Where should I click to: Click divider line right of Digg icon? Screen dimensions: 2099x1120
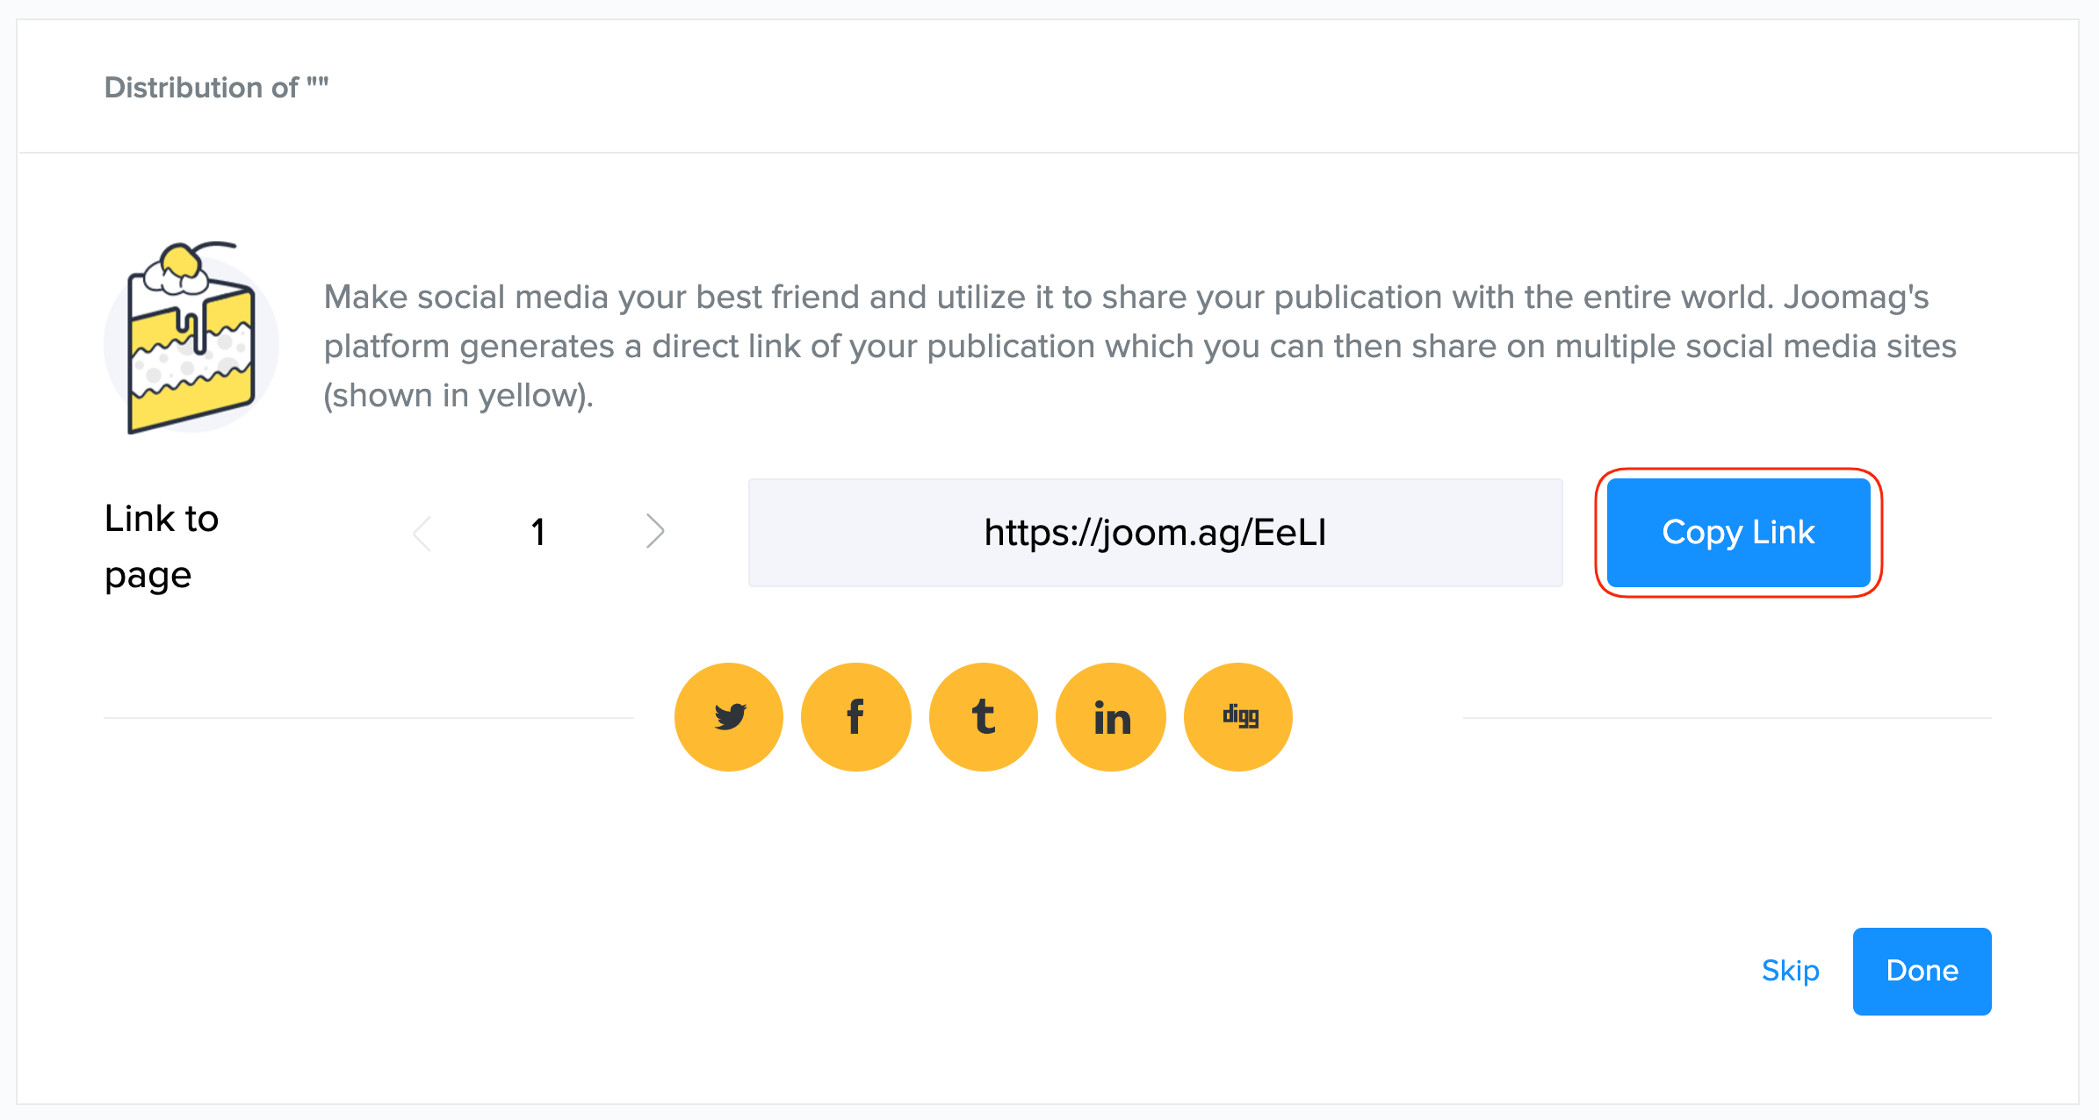pyautogui.click(x=1727, y=717)
